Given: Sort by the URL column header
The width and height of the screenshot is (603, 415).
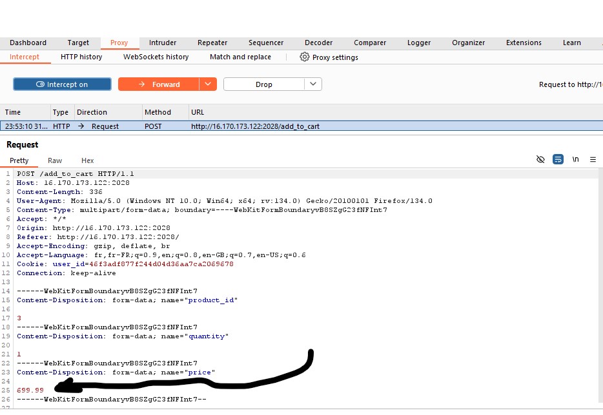Looking at the screenshot, I should [x=198, y=112].
